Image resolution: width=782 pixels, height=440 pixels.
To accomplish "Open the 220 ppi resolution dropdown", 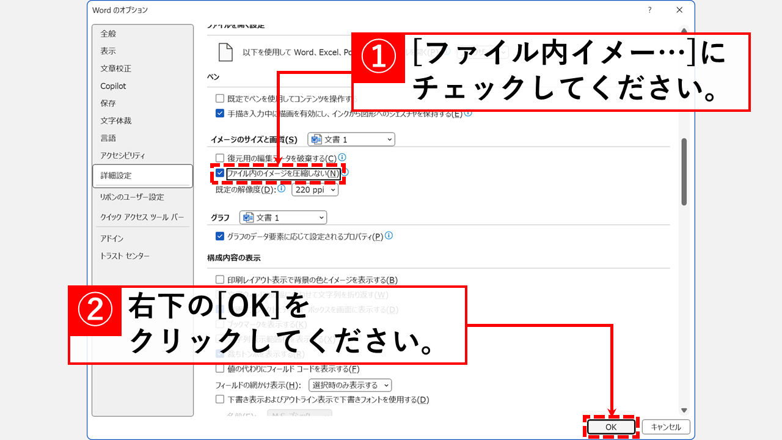I will [315, 190].
